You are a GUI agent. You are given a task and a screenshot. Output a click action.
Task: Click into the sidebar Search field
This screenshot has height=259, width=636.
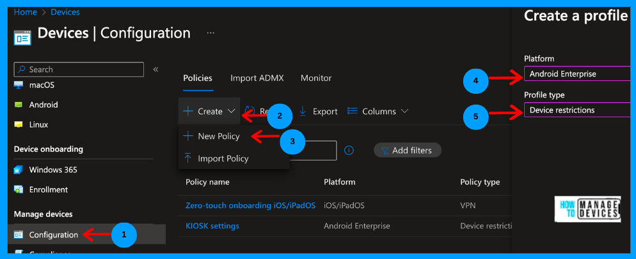click(x=79, y=69)
